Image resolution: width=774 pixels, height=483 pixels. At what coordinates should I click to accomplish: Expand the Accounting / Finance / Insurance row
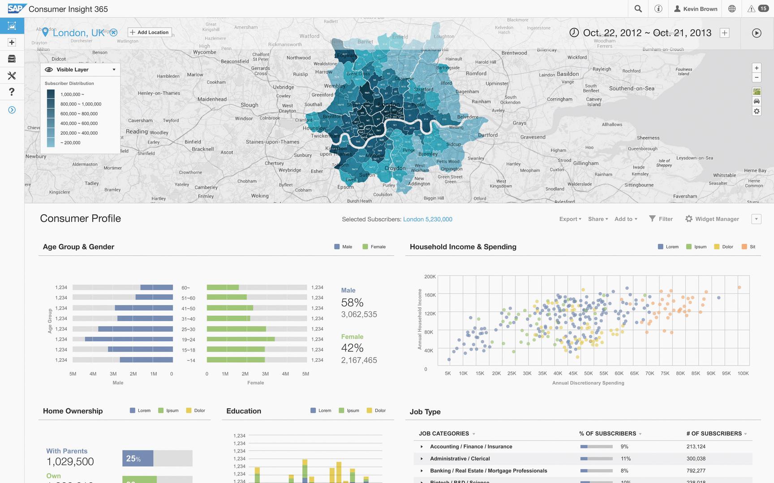(421, 447)
